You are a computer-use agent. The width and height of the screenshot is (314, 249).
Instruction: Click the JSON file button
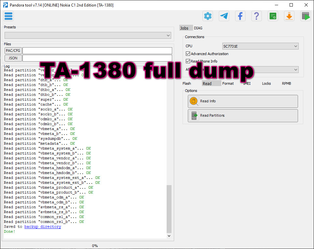[13, 58]
